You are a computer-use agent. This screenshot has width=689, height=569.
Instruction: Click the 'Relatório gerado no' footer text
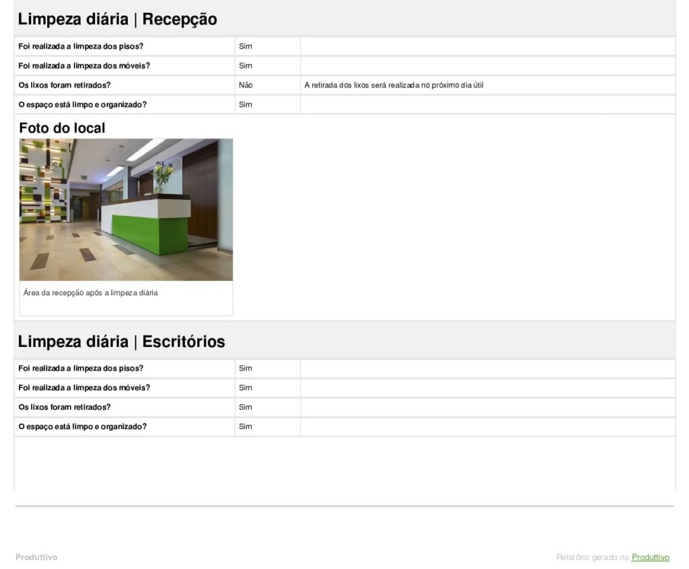coord(592,558)
